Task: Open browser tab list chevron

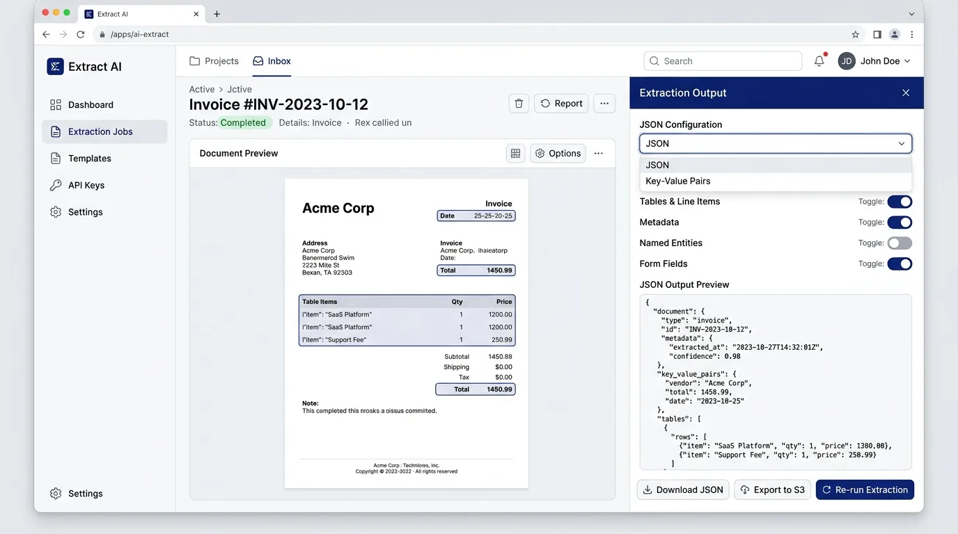Action: [x=911, y=14]
